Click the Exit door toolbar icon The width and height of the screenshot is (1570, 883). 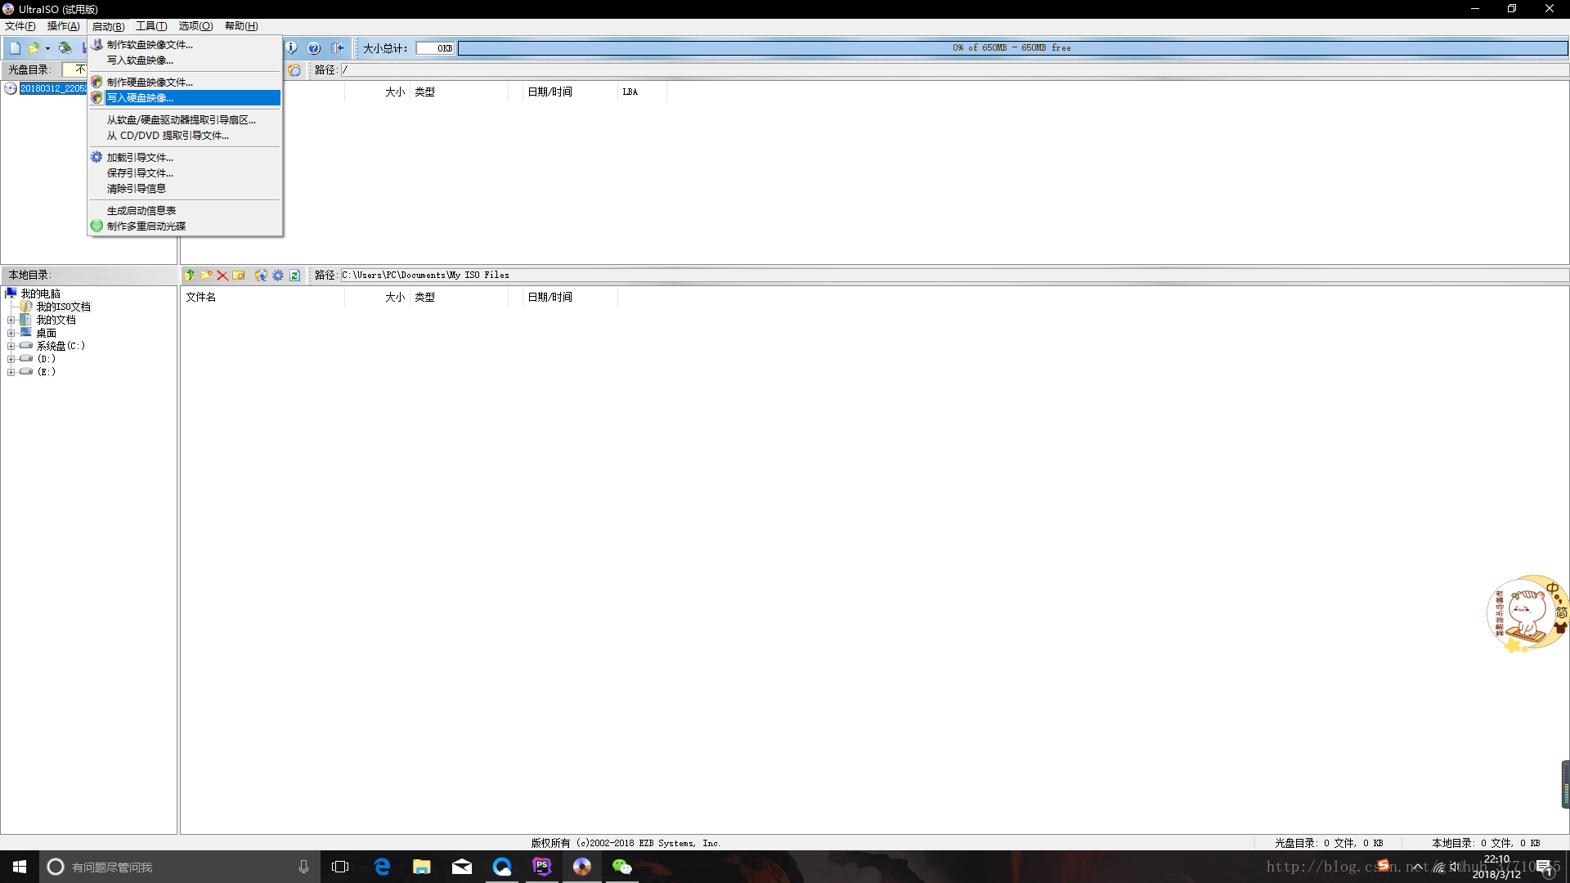(337, 48)
